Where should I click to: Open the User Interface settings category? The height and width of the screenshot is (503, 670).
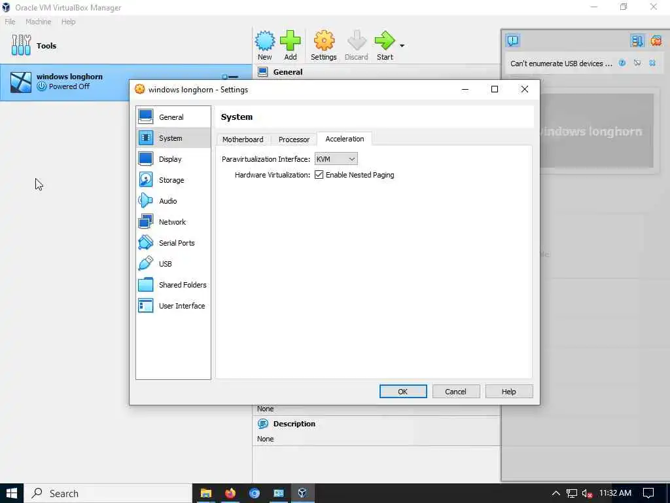(x=173, y=306)
